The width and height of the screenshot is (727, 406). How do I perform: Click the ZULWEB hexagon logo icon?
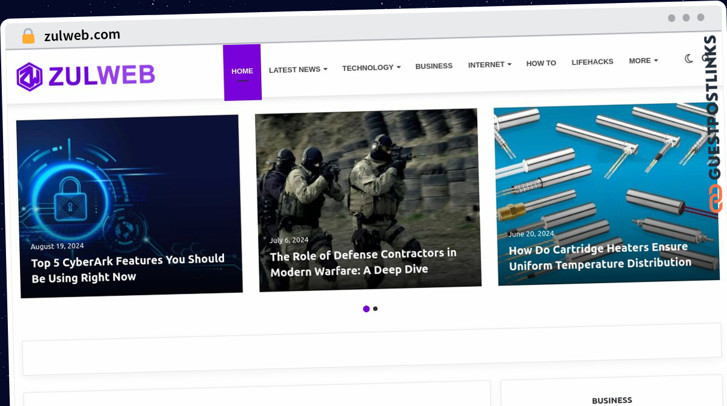click(29, 77)
